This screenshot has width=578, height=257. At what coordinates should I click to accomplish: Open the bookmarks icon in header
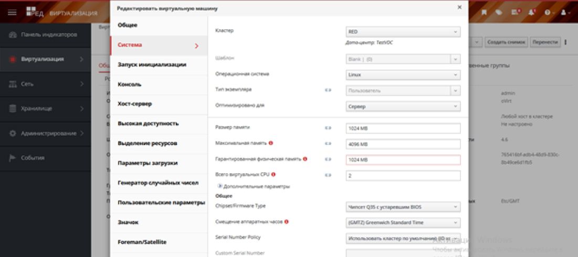[x=484, y=12]
